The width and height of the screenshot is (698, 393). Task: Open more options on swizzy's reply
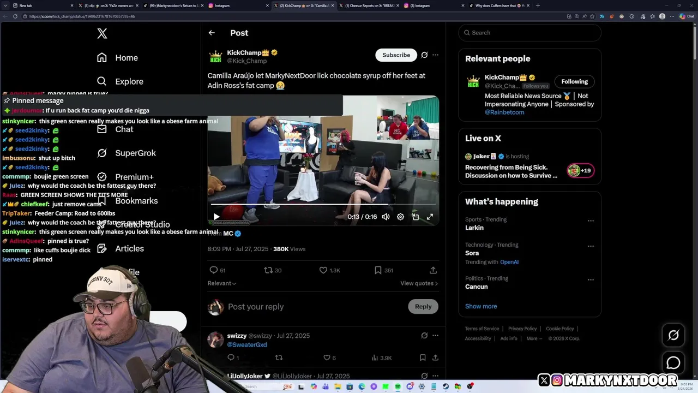[x=435, y=336]
